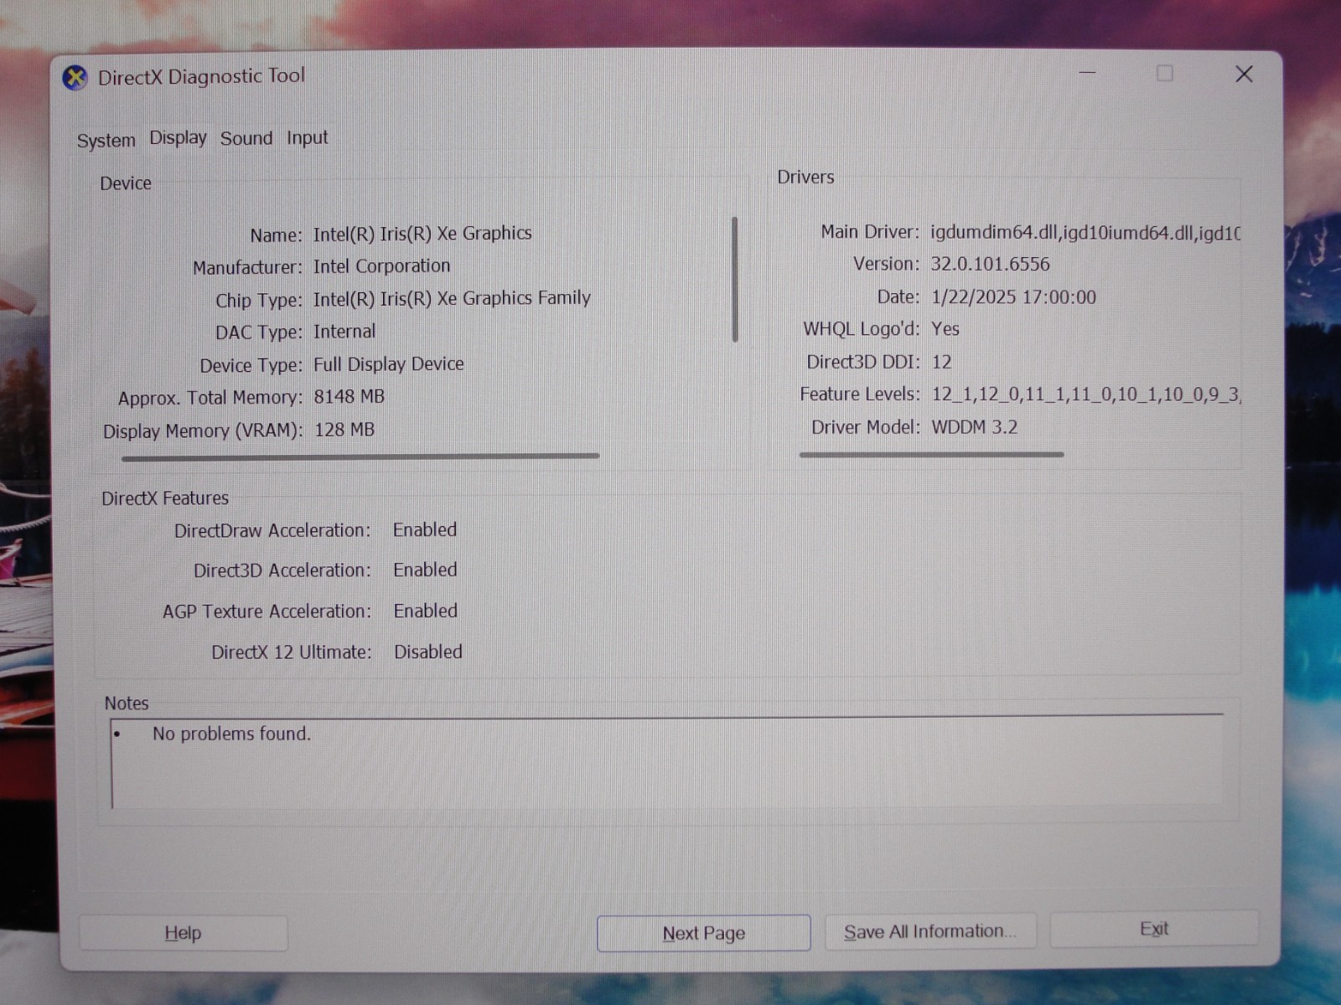Screen dimensions: 1341x1005
Task: Click the Display Memory (VRAM) label
Action: [203, 430]
